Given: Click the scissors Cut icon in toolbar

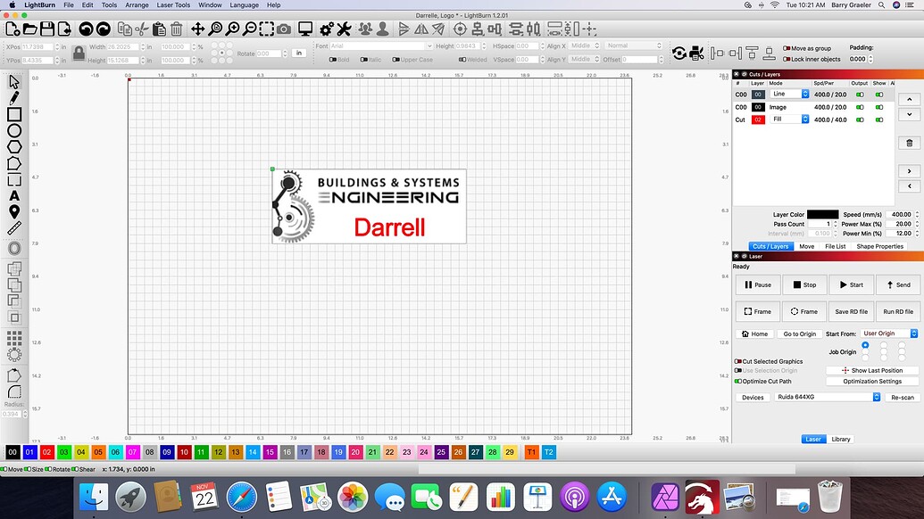Looking at the screenshot, I should [141, 29].
